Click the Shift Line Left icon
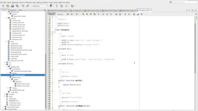Screen dimensions: 198x111 (x=116, y=14)
